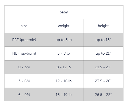Image resolution: width=126 pixels, height=101 pixels.
Task: Click the baby table header
Action: [x=64, y=12]
